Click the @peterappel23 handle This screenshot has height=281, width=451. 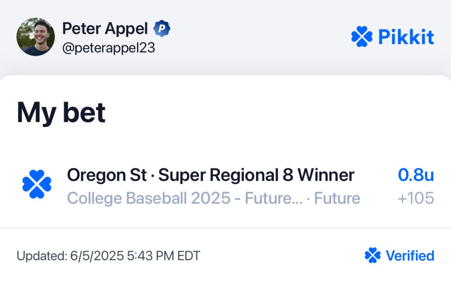109,48
